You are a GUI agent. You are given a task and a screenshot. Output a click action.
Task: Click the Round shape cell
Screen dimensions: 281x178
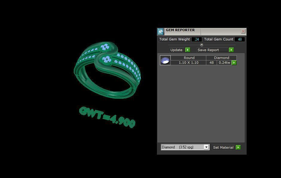tap(188, 58)
